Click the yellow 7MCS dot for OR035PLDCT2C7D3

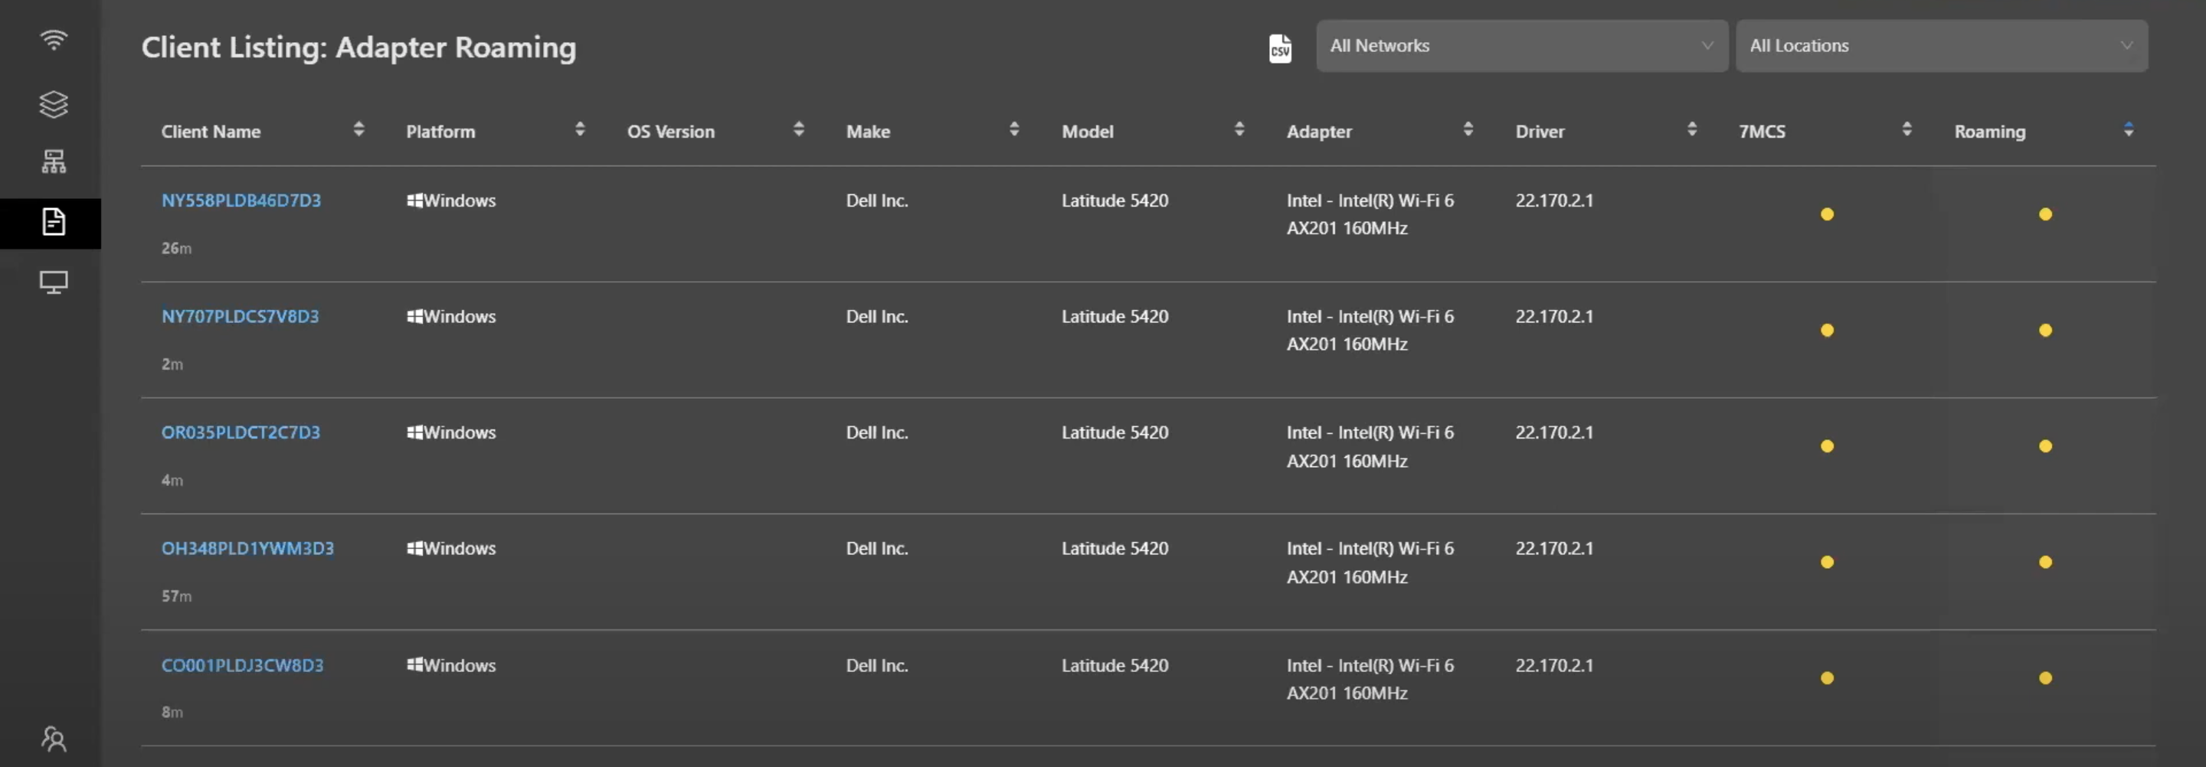1827,446
